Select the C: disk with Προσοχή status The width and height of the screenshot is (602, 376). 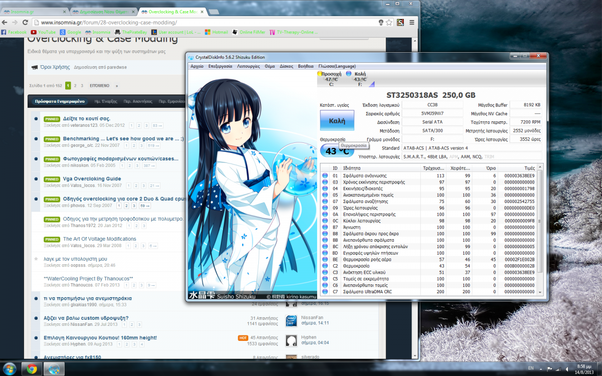tap(330, 79)
